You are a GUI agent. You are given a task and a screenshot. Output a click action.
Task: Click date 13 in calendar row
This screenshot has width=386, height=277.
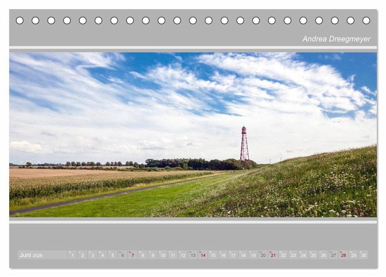point(193,255)
